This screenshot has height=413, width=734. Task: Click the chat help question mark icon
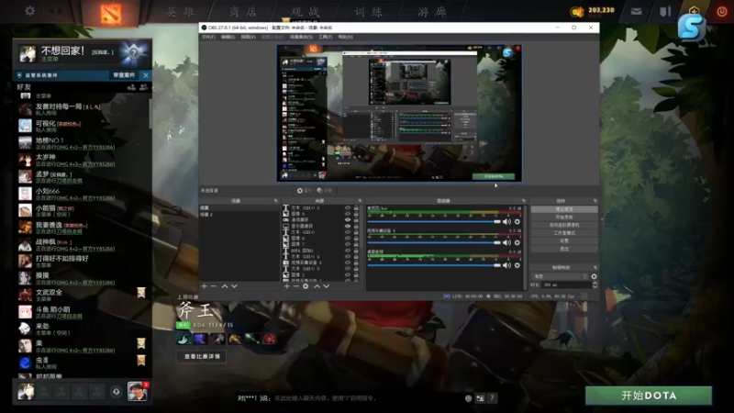pos(492,398)
